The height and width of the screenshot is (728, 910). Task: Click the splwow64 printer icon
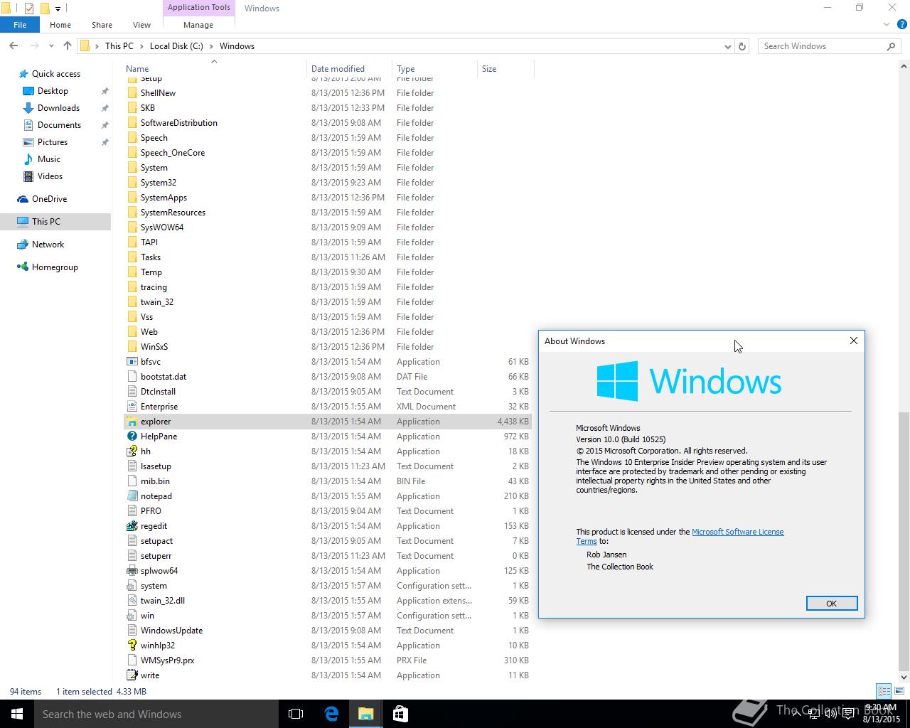pos(132,571)
